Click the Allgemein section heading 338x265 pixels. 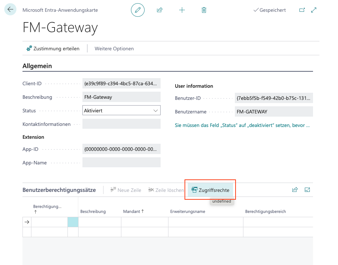click(37, 66)
